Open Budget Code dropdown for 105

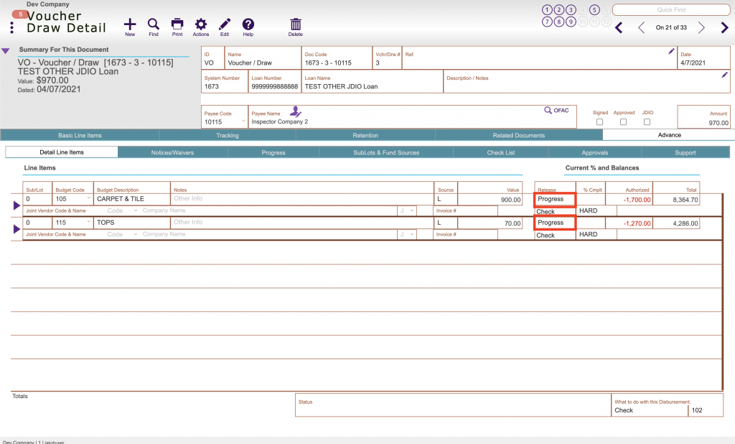click(88, 198)
